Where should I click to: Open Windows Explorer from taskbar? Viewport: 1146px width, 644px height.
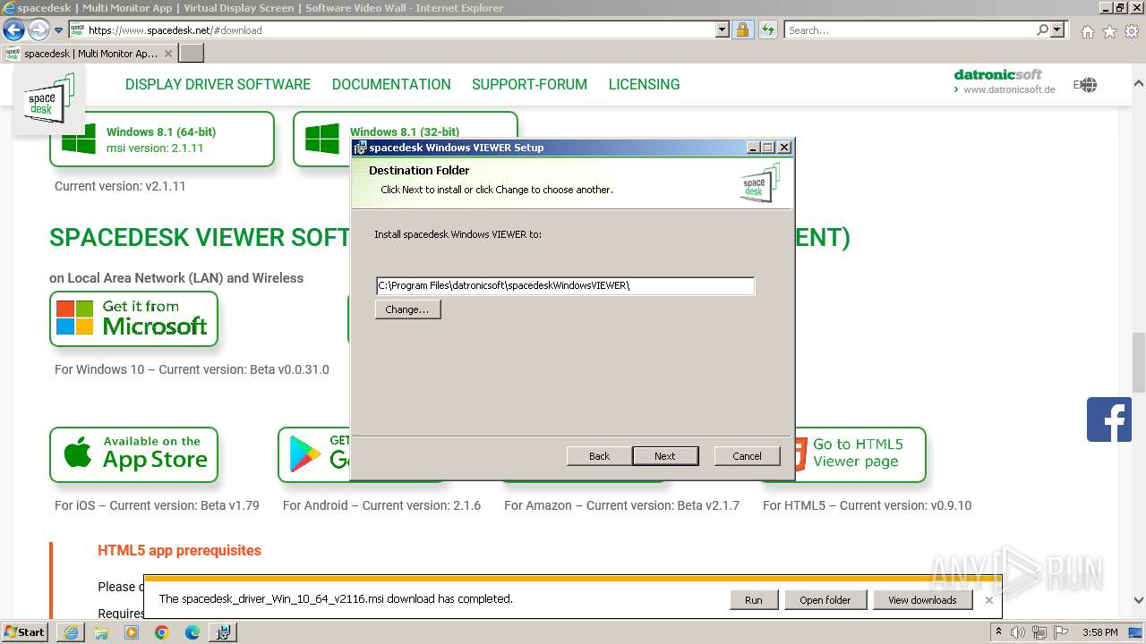pos(101,632)
